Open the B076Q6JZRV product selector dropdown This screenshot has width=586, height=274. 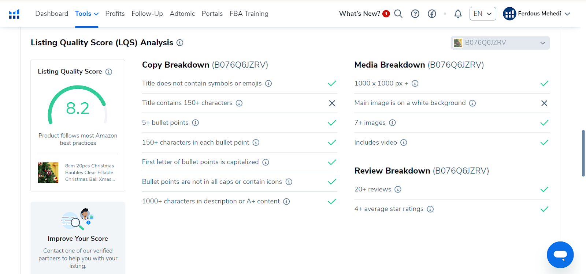pyautogui.click(x=500, y=43)
